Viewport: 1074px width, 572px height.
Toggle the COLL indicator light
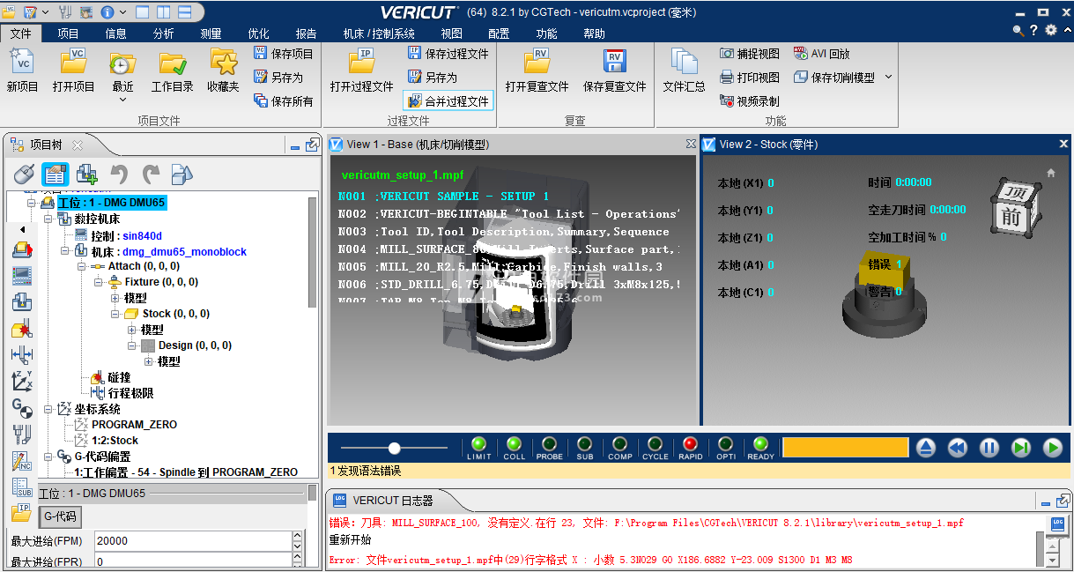[515, 443]
